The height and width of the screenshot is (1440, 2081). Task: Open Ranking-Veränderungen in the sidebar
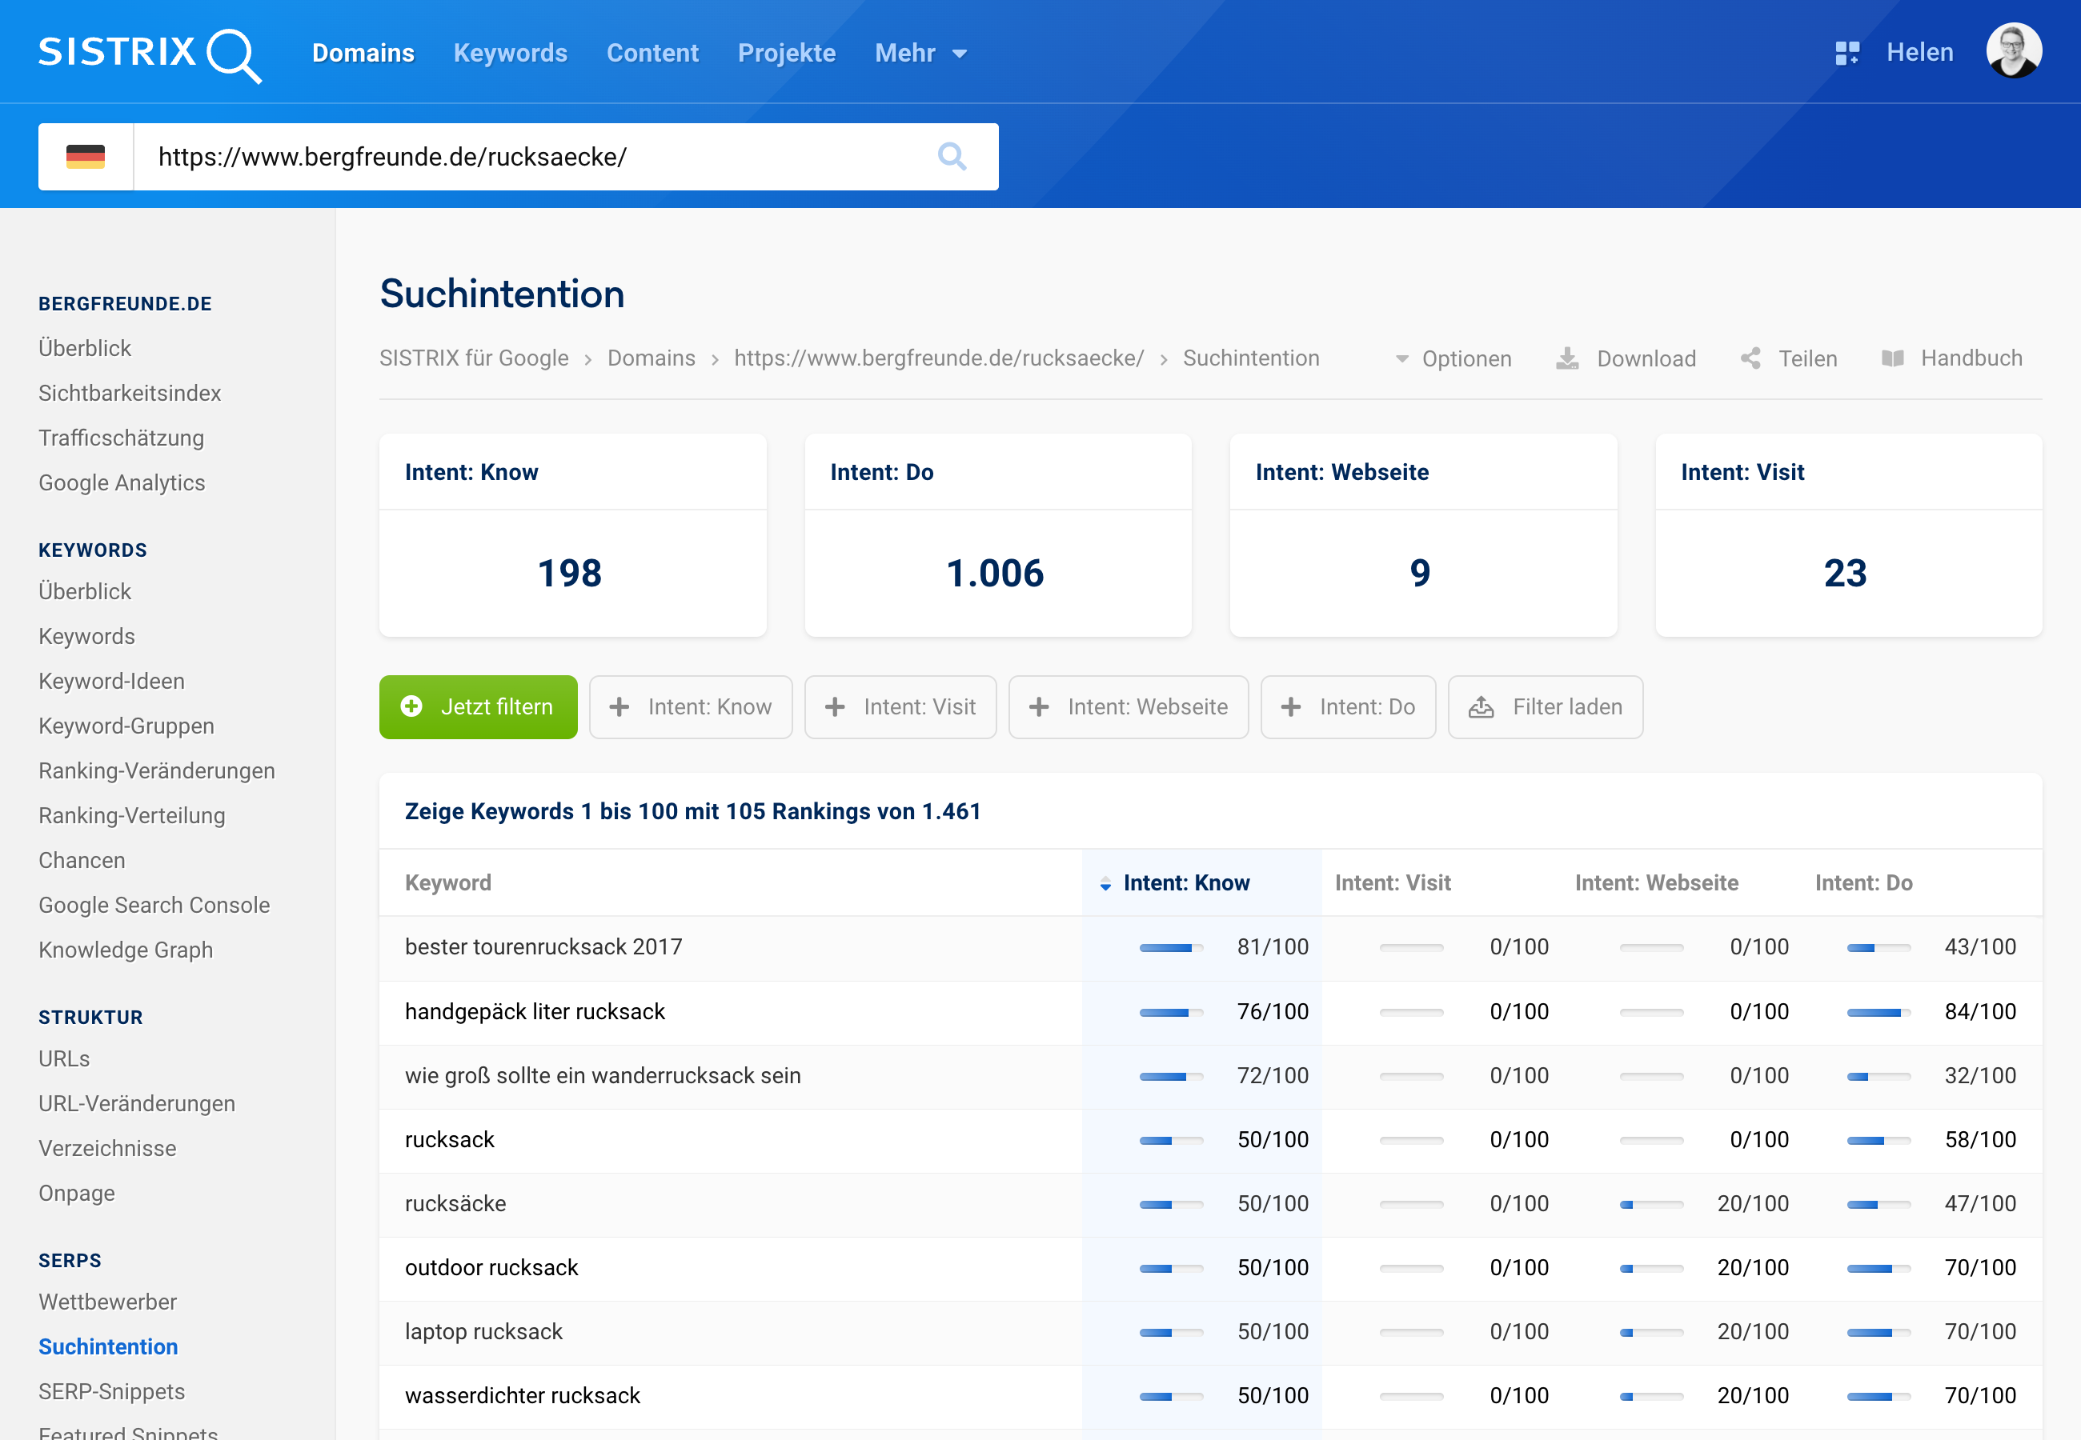(x=157, y=771)
